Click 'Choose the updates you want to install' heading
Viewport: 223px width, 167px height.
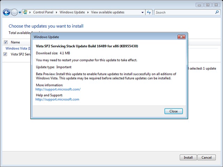(x=46, y=26)
